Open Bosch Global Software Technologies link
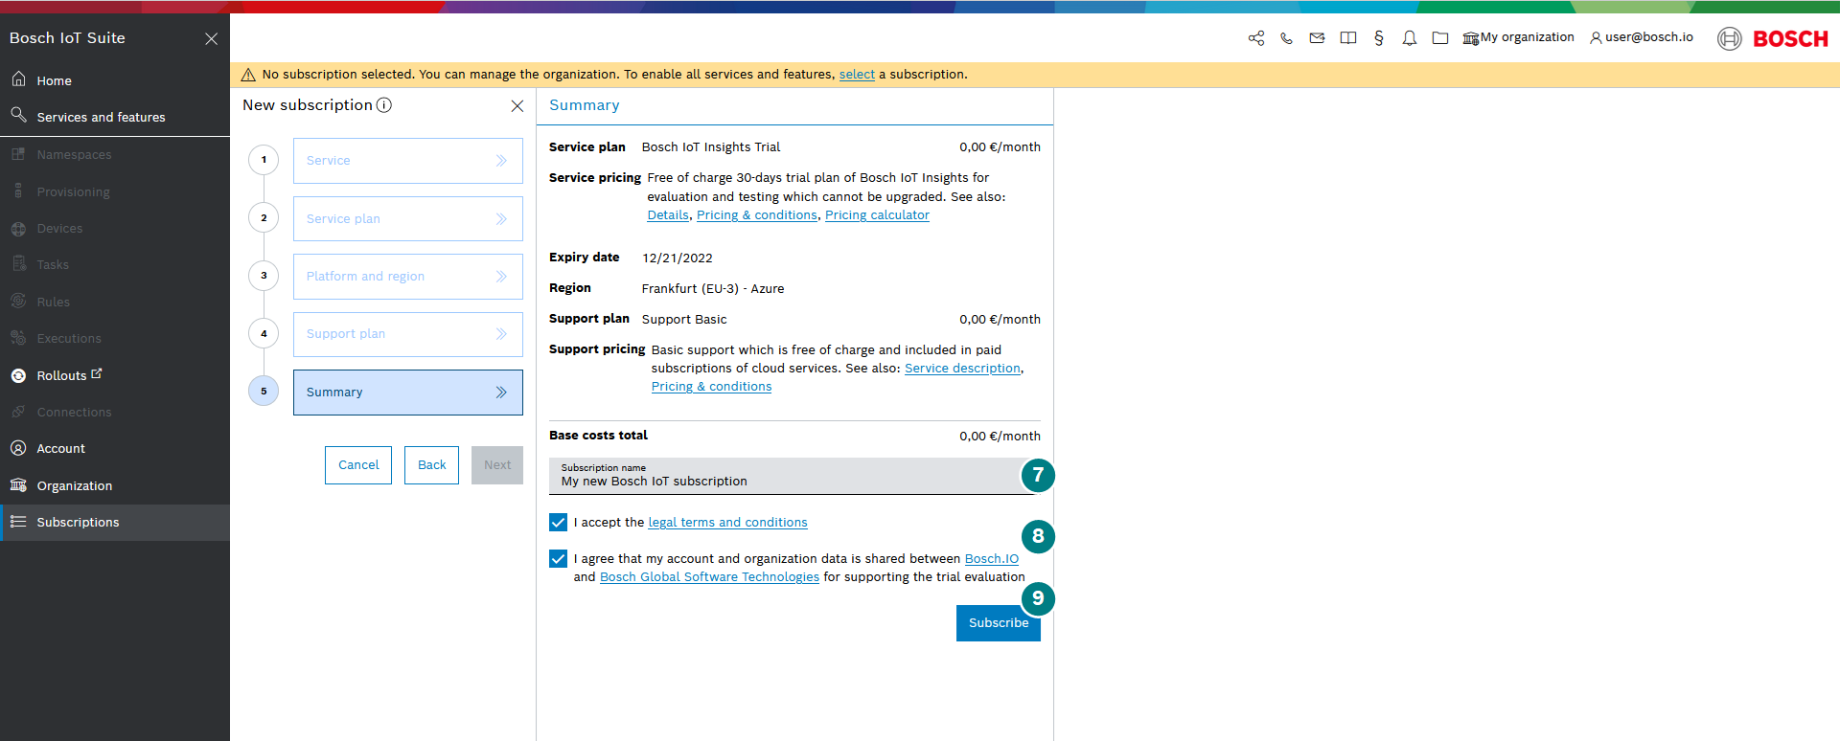Image resolution: width=1840 pixels, height=741 pixels. (x=709, y=577)
